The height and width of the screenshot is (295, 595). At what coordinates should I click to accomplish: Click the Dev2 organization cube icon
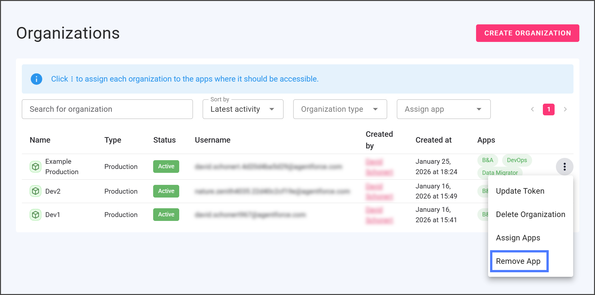36,191
